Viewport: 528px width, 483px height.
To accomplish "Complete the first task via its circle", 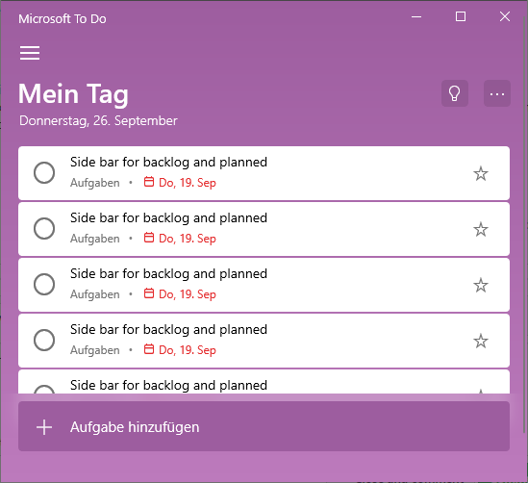I will point(44,172).
